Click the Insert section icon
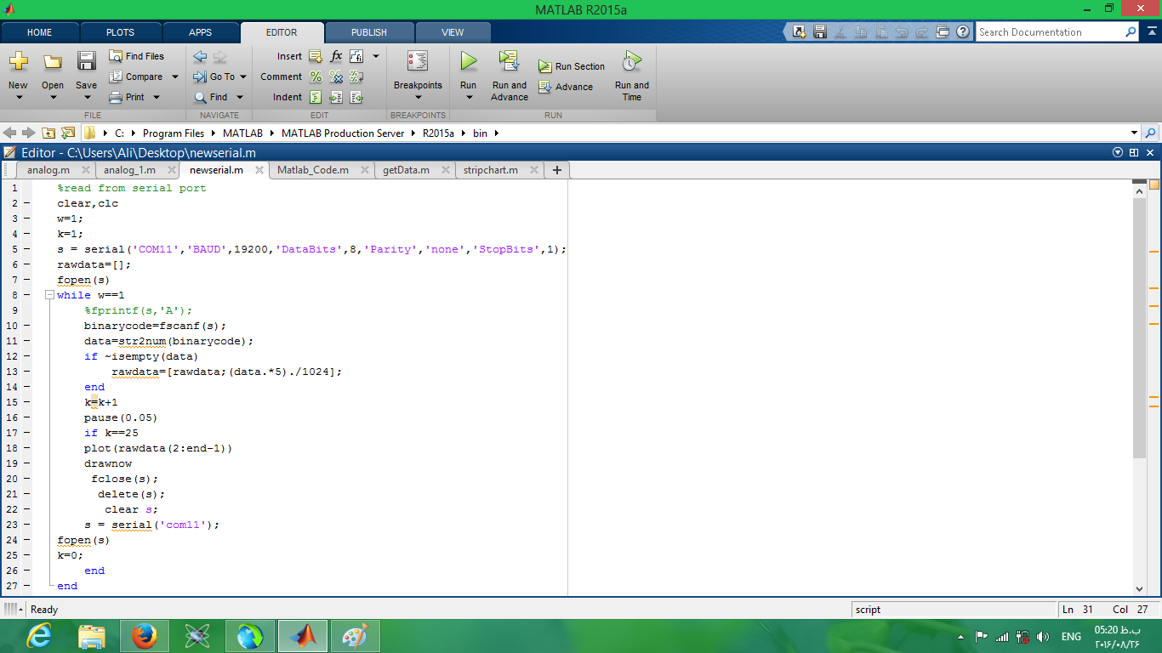The width and height of the screenshot is (1162, 653). click(316, 56)
